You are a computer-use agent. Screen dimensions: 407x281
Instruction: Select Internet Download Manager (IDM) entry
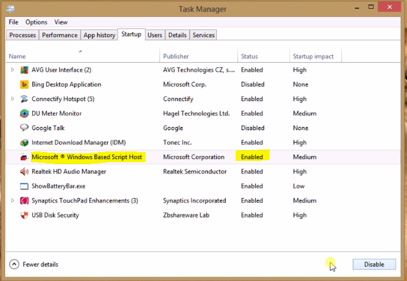[x=79, y=143]
